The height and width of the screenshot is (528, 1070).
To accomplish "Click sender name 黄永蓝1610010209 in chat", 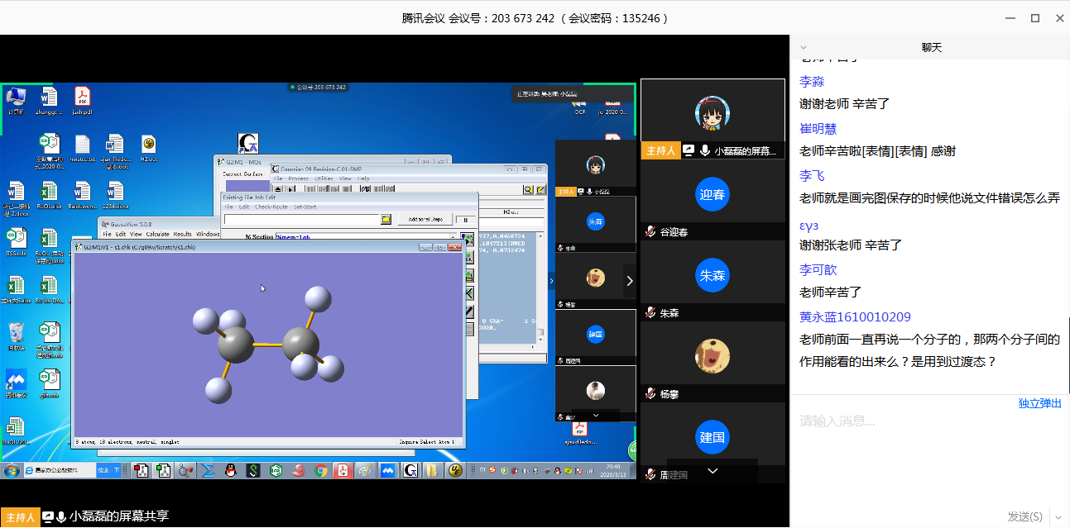I will tap(855, 316).
